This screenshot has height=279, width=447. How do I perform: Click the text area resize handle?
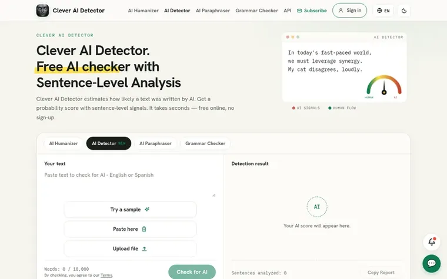point(214,195)
